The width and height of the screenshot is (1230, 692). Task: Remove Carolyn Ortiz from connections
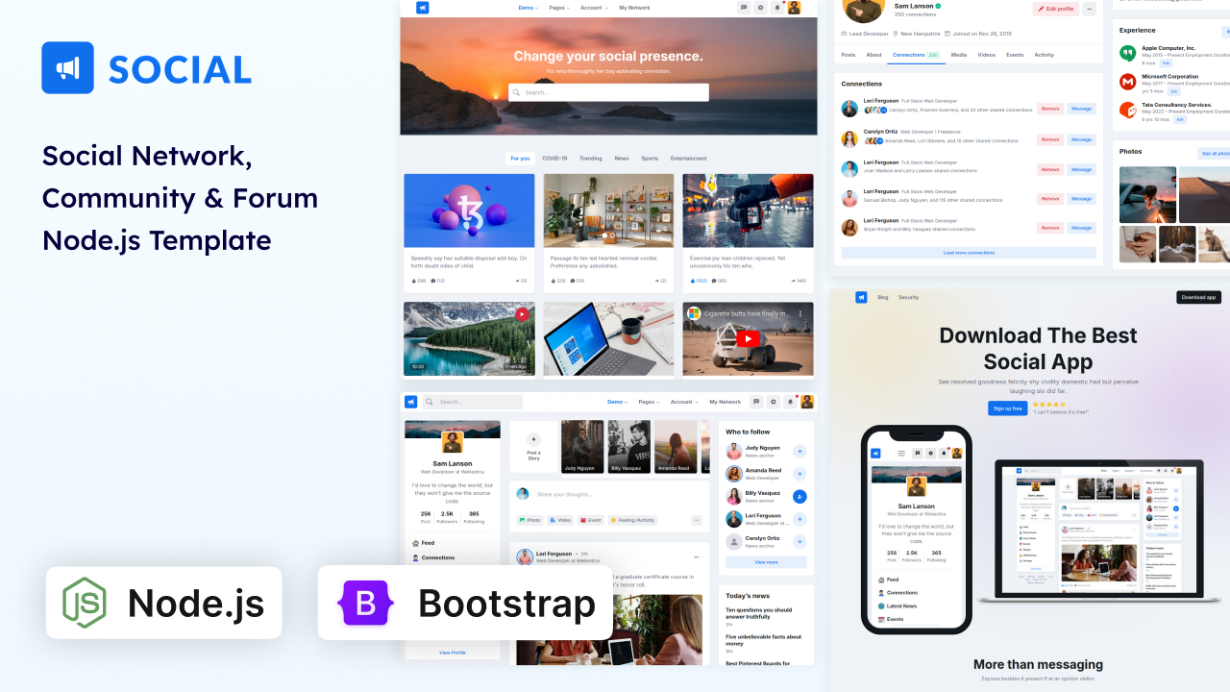point(1050,139)
